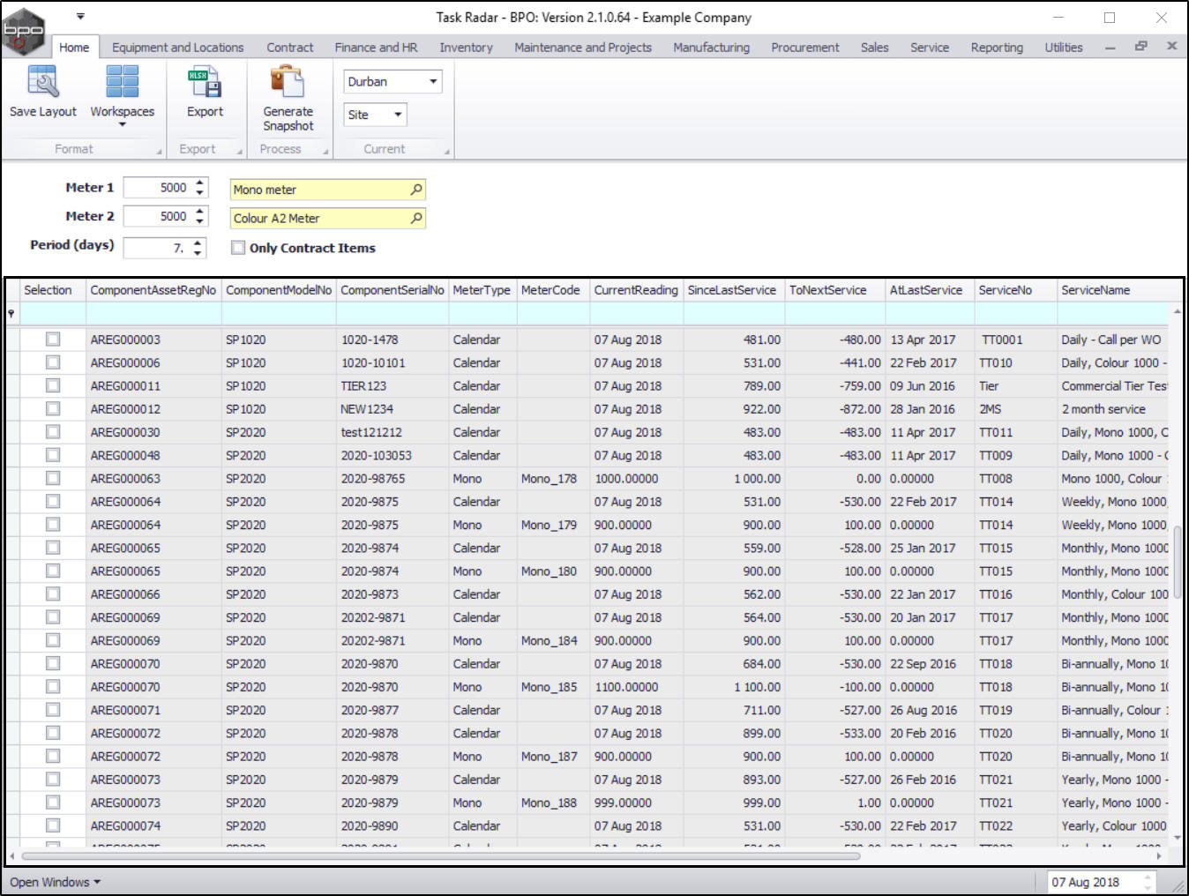
Task: Open the Workspaces icon menu
Action: (122, 82)
